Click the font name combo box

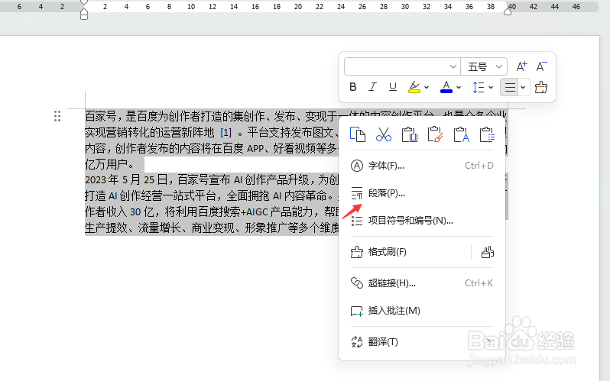(402, 66)
